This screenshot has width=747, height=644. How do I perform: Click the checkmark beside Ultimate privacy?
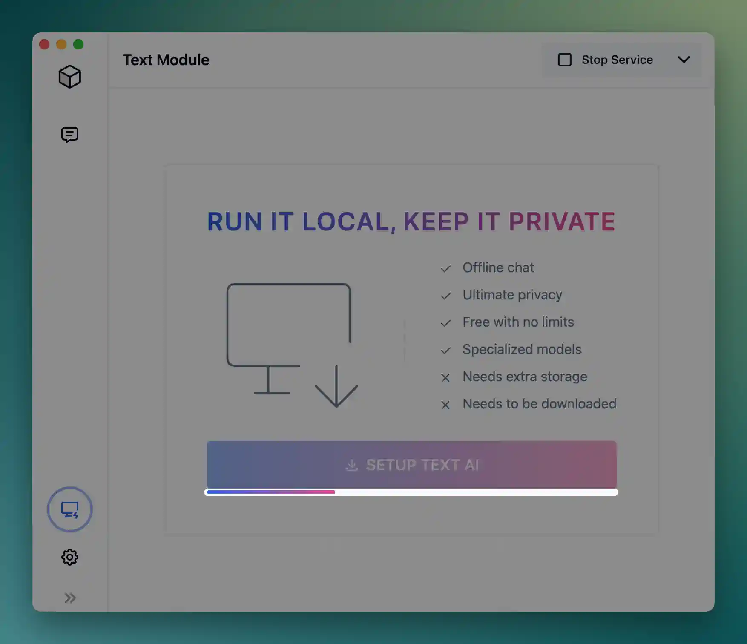click(445, 295)
